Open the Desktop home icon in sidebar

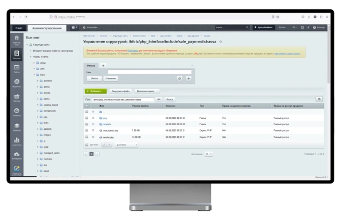point(17,38)
